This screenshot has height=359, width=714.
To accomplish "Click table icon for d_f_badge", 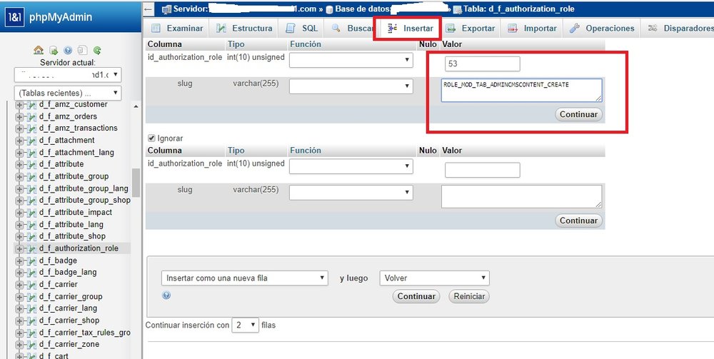I will point(32,261).
